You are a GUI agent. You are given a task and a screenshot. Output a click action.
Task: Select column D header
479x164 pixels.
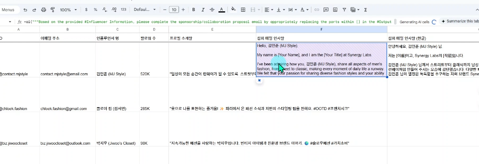pyautogui.click(x=154, y=30)
